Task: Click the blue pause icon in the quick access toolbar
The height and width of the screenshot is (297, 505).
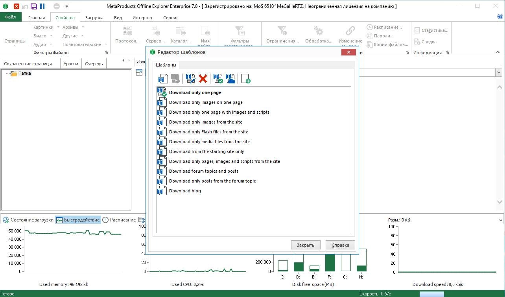Action: [x=42, y=6]
